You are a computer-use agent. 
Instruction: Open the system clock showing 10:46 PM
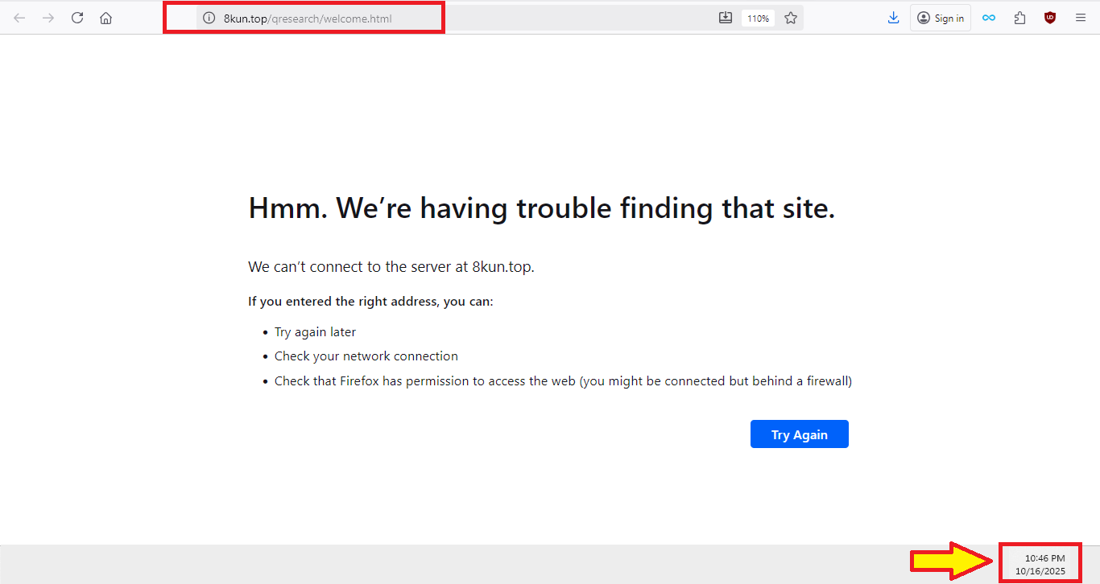pyautogui.click(x=1044, y=564)
